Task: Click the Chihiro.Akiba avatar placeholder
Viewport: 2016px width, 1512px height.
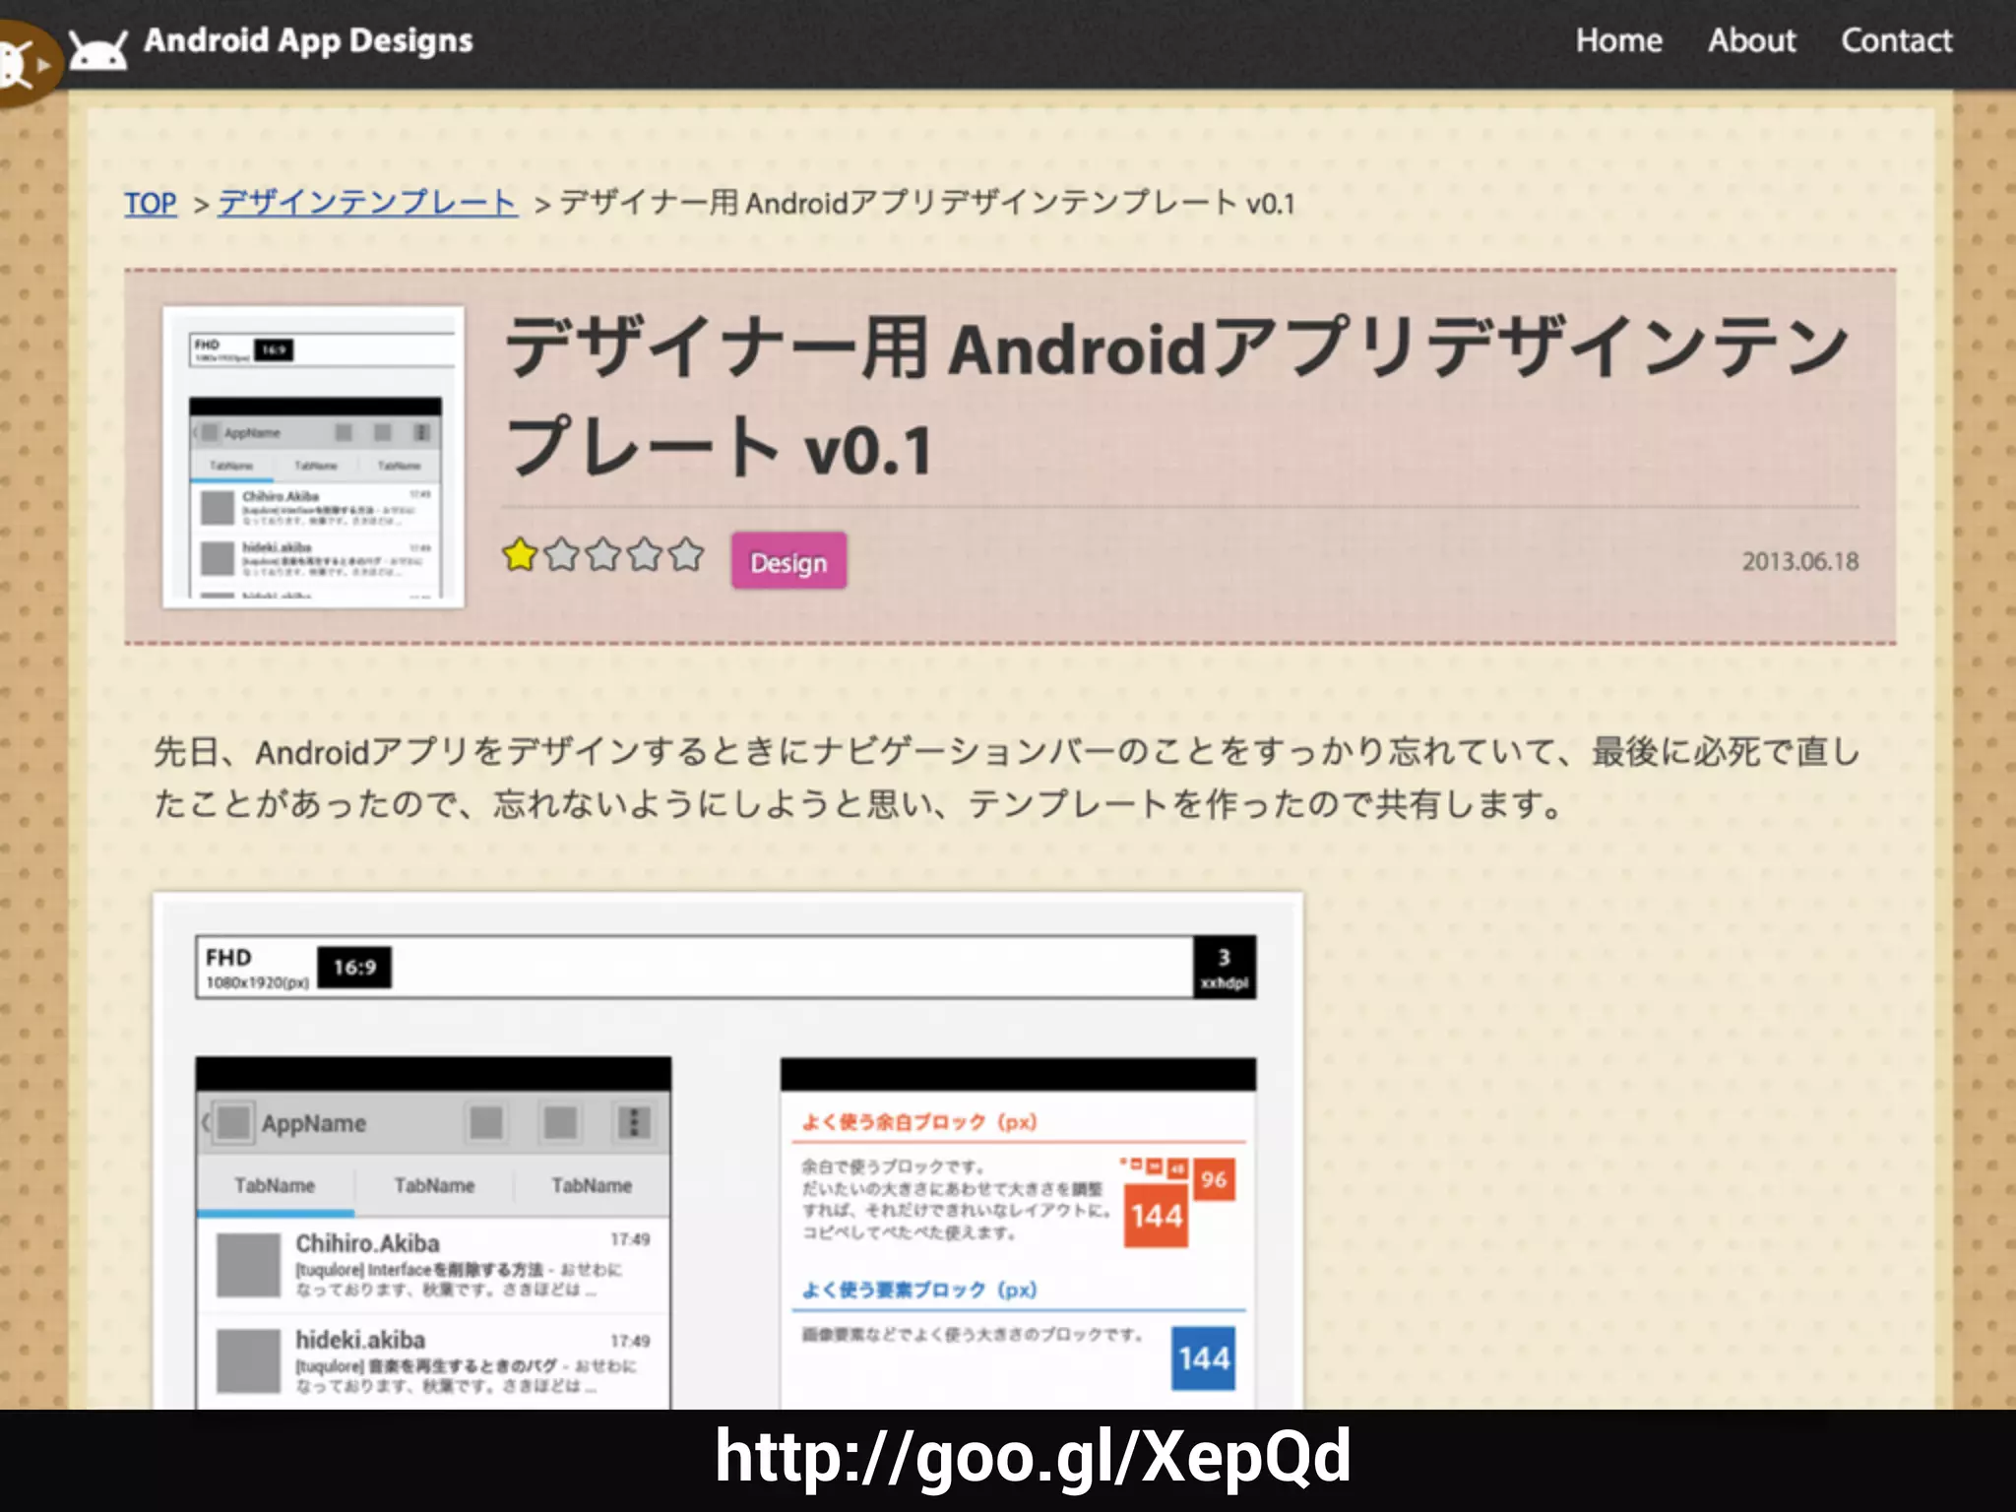Action: pos(248,1266)
